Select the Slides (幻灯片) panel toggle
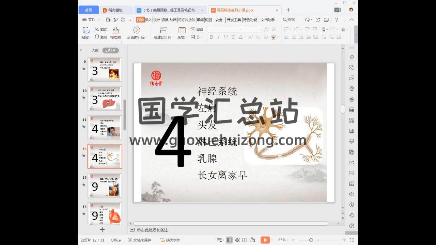This screenshot has height=245, width=436. click(x=110, y=50)
